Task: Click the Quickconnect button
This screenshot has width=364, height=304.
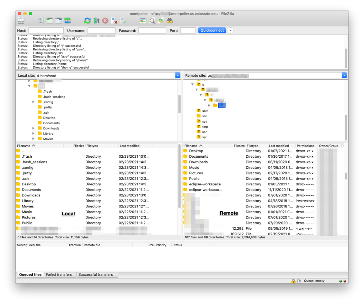Action: [x=212, y=31]
